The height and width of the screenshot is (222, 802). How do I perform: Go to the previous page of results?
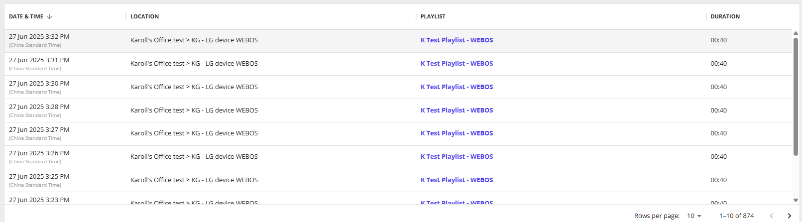click(772, 216)
